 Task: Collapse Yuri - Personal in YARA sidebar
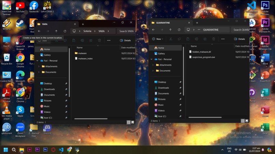click(37, 61)
